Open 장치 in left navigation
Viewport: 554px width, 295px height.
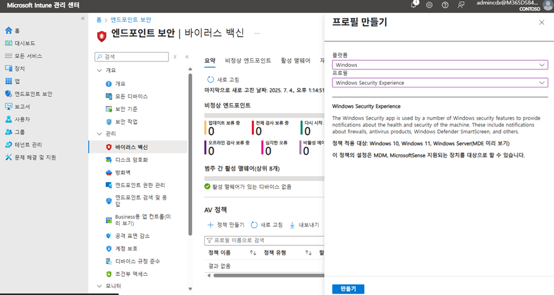[15, 69]
